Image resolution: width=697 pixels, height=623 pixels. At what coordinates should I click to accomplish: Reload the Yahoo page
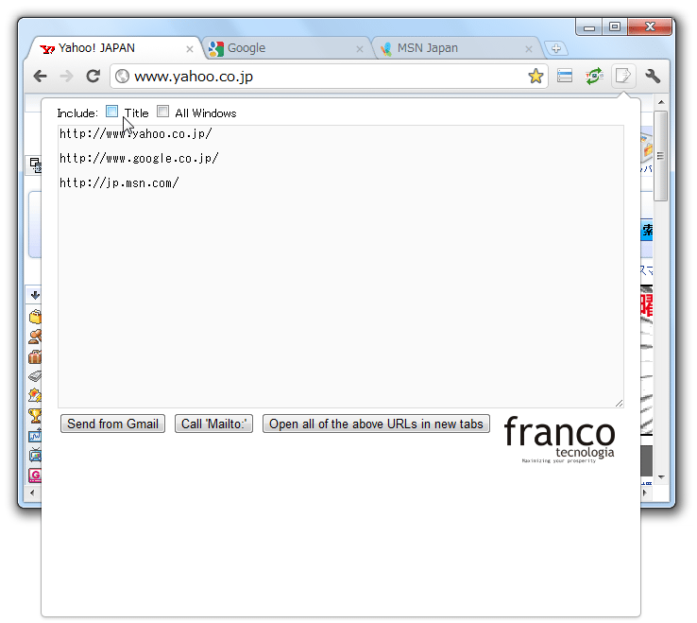93,76
